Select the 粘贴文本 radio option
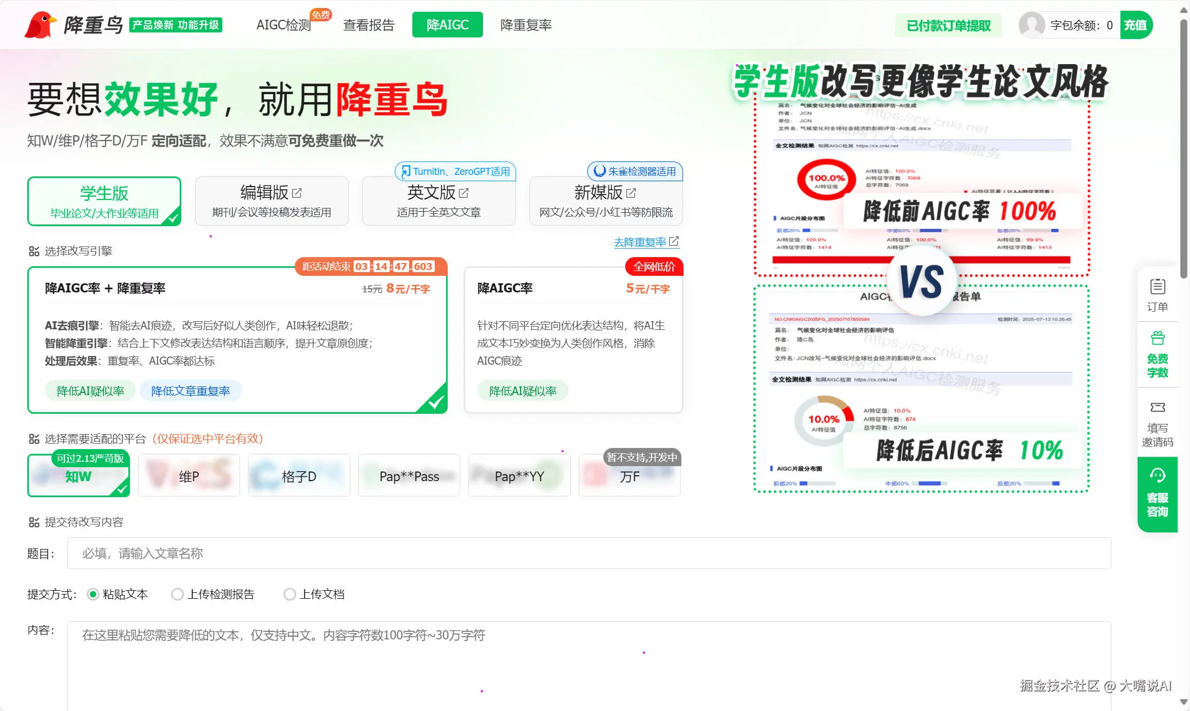The height and width of the screenshot is (711, 1190). pos(93,594)
